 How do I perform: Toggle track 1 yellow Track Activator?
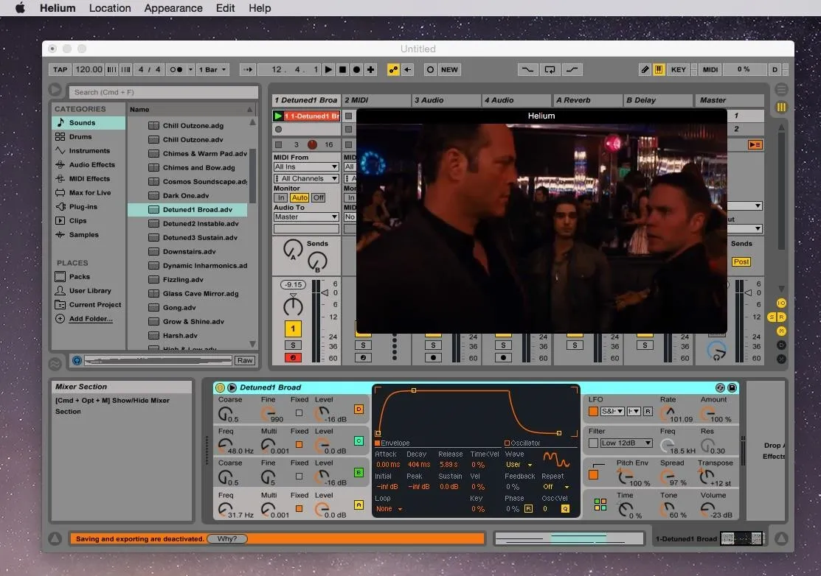(x=293, y=329)
